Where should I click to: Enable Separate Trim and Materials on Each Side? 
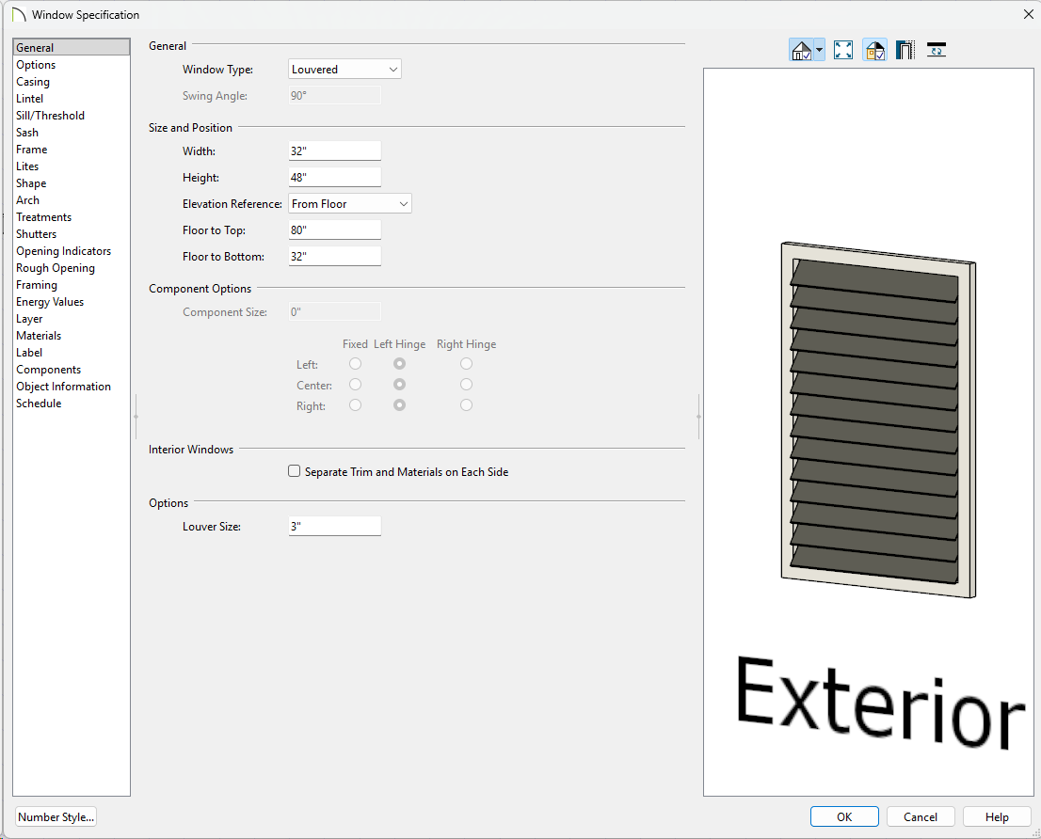point(295,471)
